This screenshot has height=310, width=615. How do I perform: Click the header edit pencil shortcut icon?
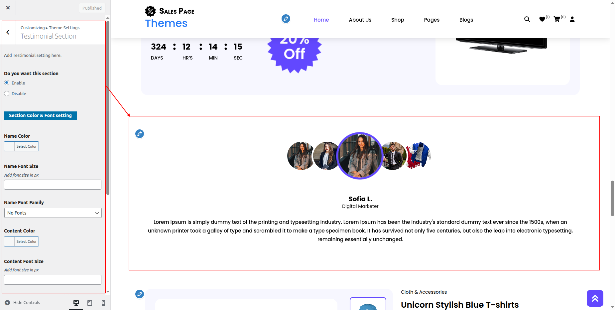pyautogui.click(x=286, y=19)
